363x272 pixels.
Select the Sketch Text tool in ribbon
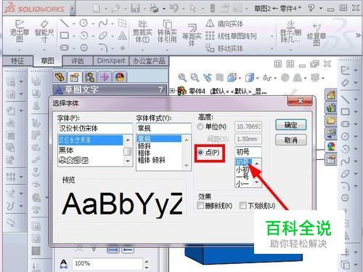[x=123, y=36]
